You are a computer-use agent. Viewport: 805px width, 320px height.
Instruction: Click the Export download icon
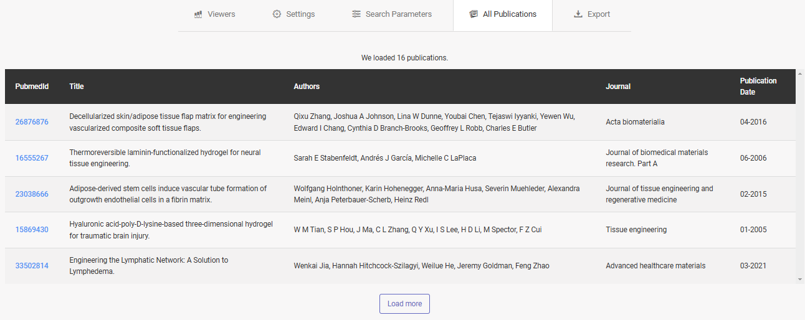578,14
